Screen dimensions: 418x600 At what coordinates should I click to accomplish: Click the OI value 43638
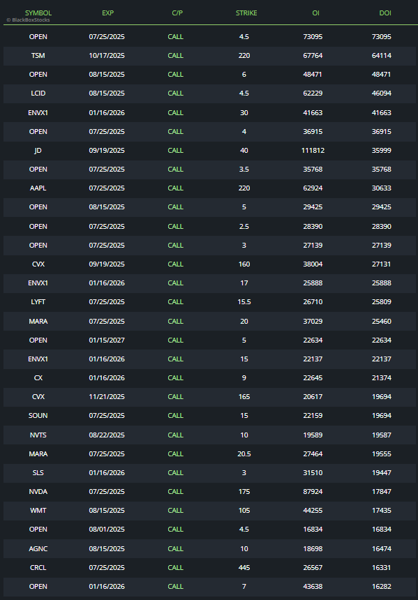313,586
